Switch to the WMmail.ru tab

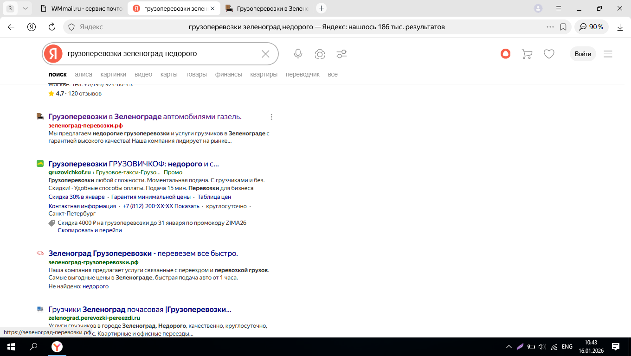[x=80, y=8]
